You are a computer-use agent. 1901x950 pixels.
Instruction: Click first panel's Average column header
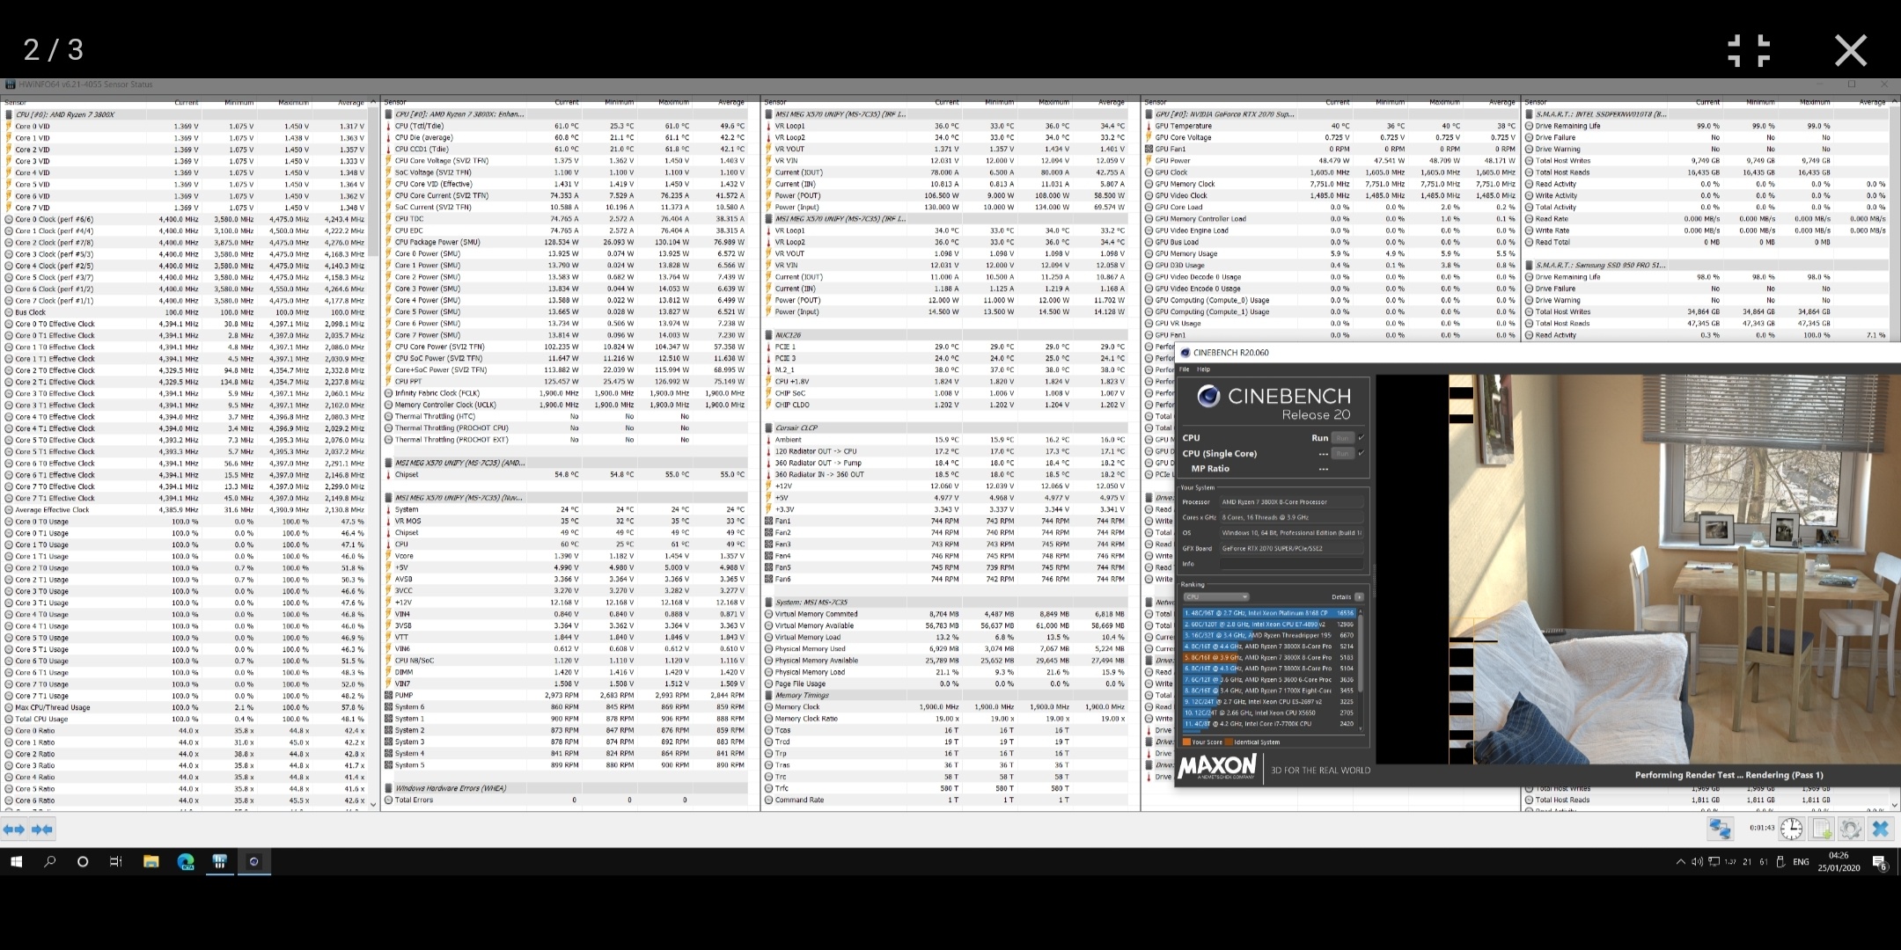(x=339, y=103)
